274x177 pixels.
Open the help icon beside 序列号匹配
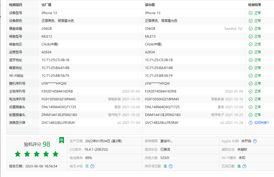[x=171, y=166]
